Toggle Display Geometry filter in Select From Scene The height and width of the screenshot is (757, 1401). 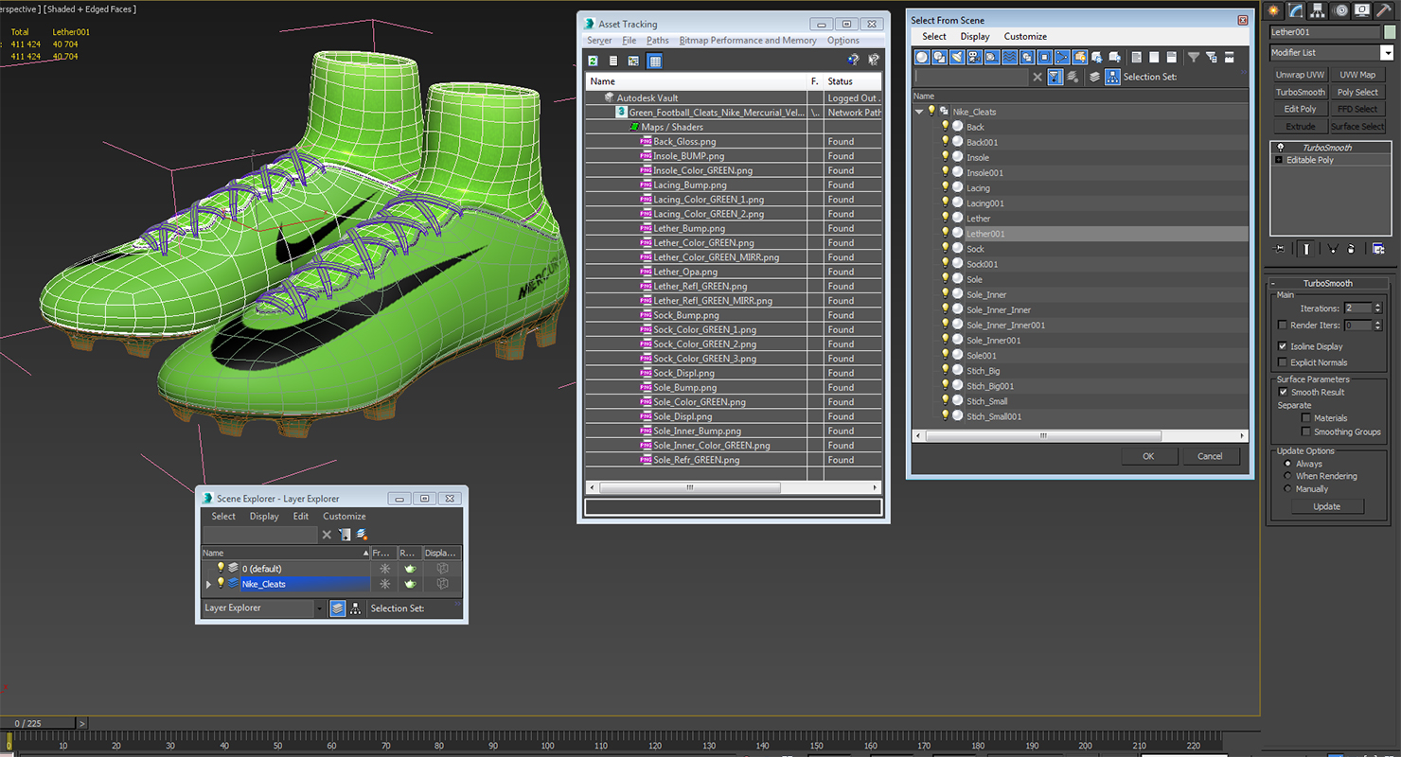pos(922,57)
